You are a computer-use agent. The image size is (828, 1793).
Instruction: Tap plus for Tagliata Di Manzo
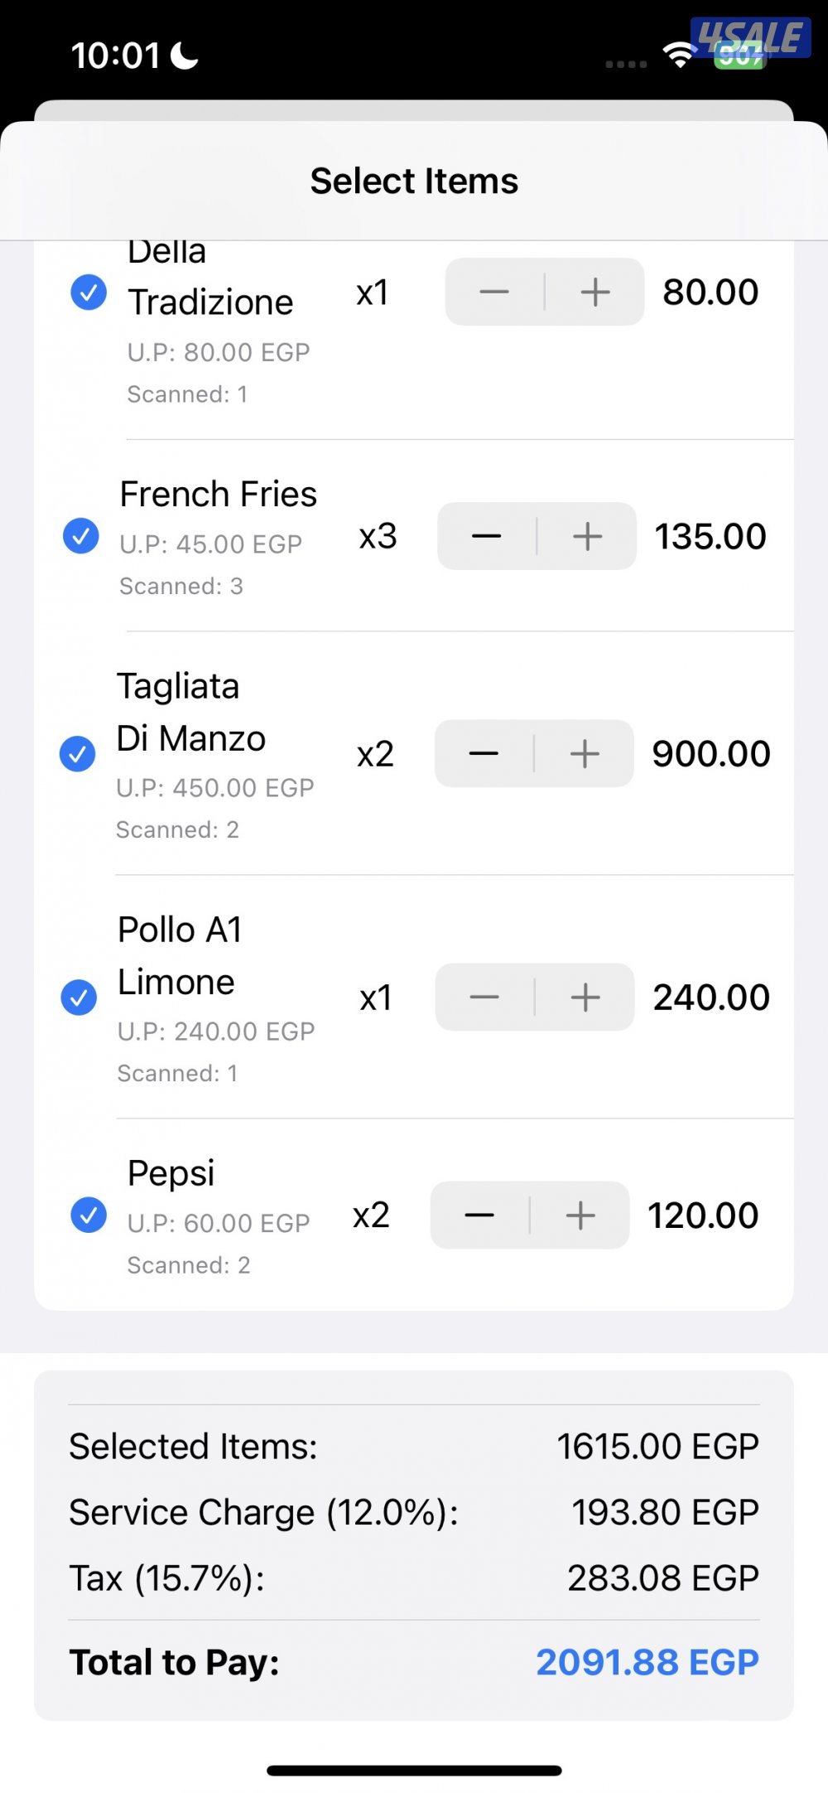585,753
